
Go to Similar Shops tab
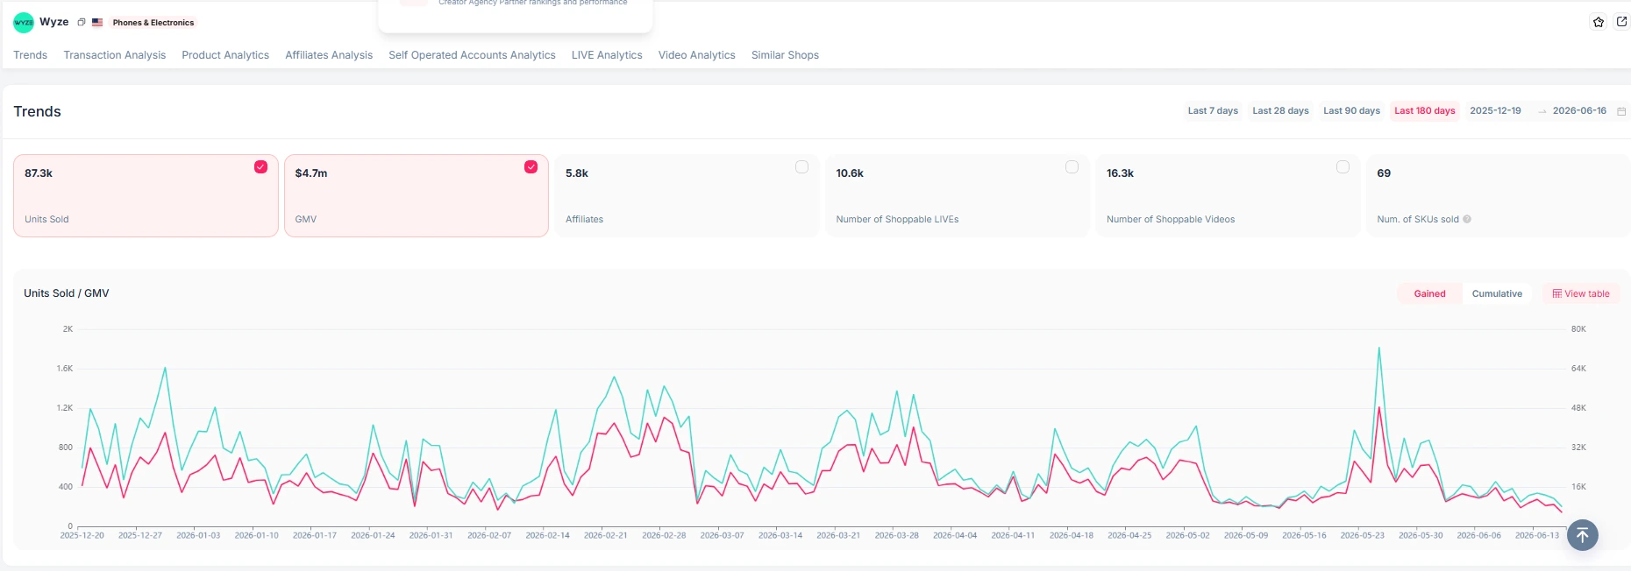[785, 55]
